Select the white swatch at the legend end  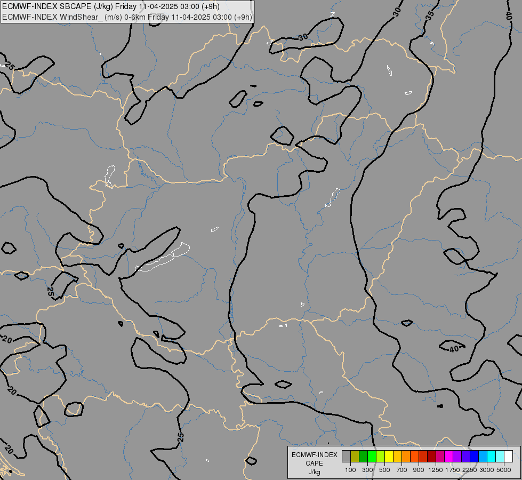(508, 456)
